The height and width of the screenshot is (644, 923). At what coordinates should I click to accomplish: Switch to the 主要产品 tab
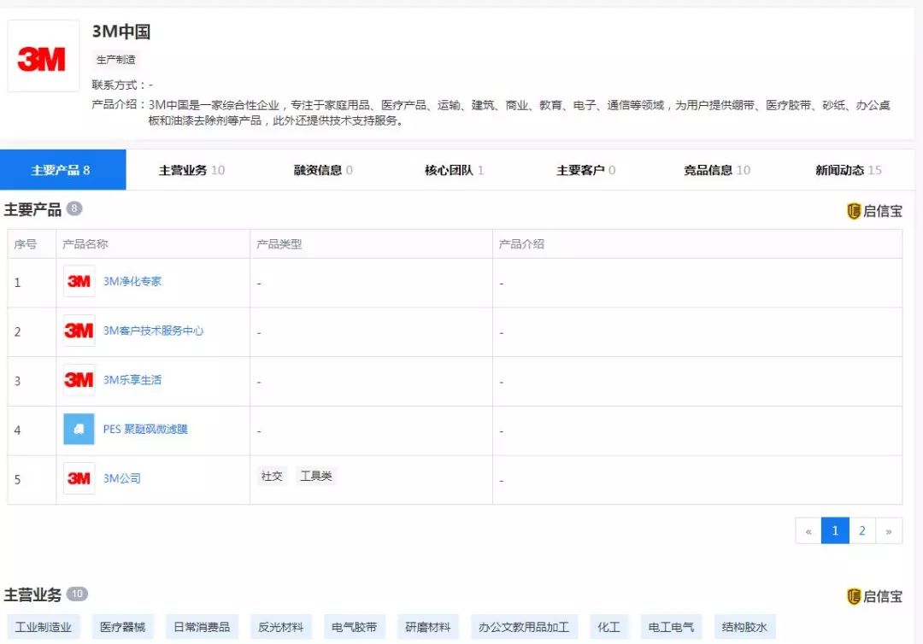tap(63, 170)
